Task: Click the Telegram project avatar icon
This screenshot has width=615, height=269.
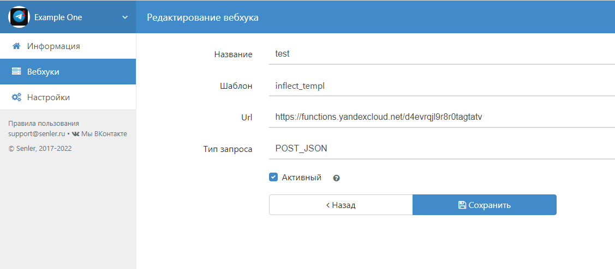Action: [x=19, y=17]
